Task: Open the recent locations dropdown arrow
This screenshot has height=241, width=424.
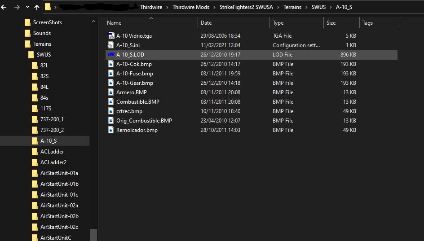Action: (x=27, y=7)
